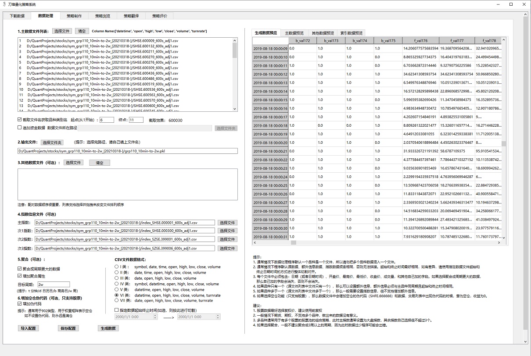Click the output file path input field
This screenshot has width=531, height=356.
click(127, 151)
